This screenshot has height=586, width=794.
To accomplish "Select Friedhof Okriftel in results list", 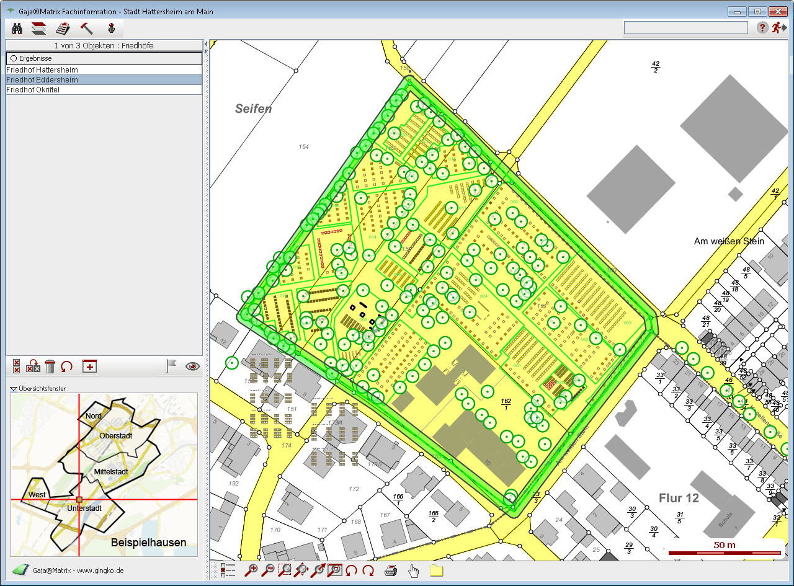I will [32, 90].
